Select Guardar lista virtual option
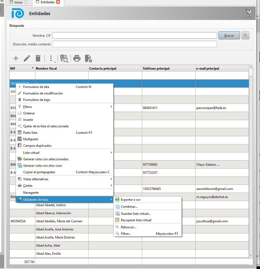This screenshot has height=269, width=260. point(136,214)
